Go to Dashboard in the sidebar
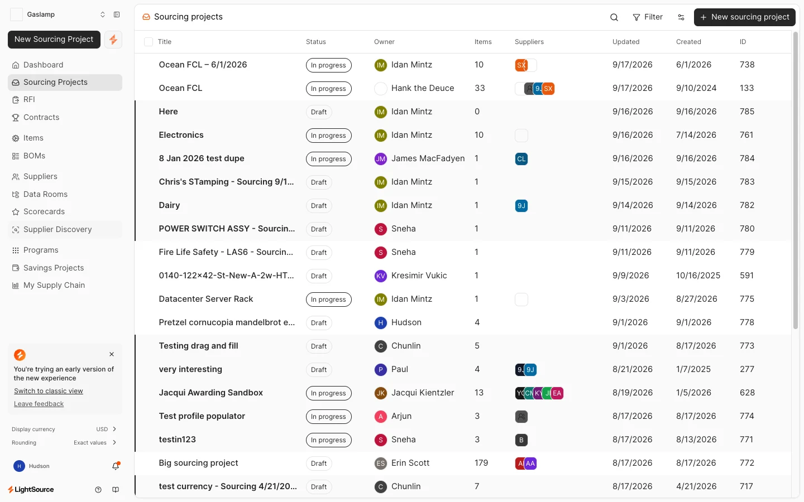Viewport: 804px width, 502px height. (65, 65)
